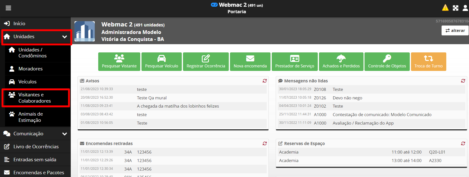Open Visitantes e Colaboradores

34,98
